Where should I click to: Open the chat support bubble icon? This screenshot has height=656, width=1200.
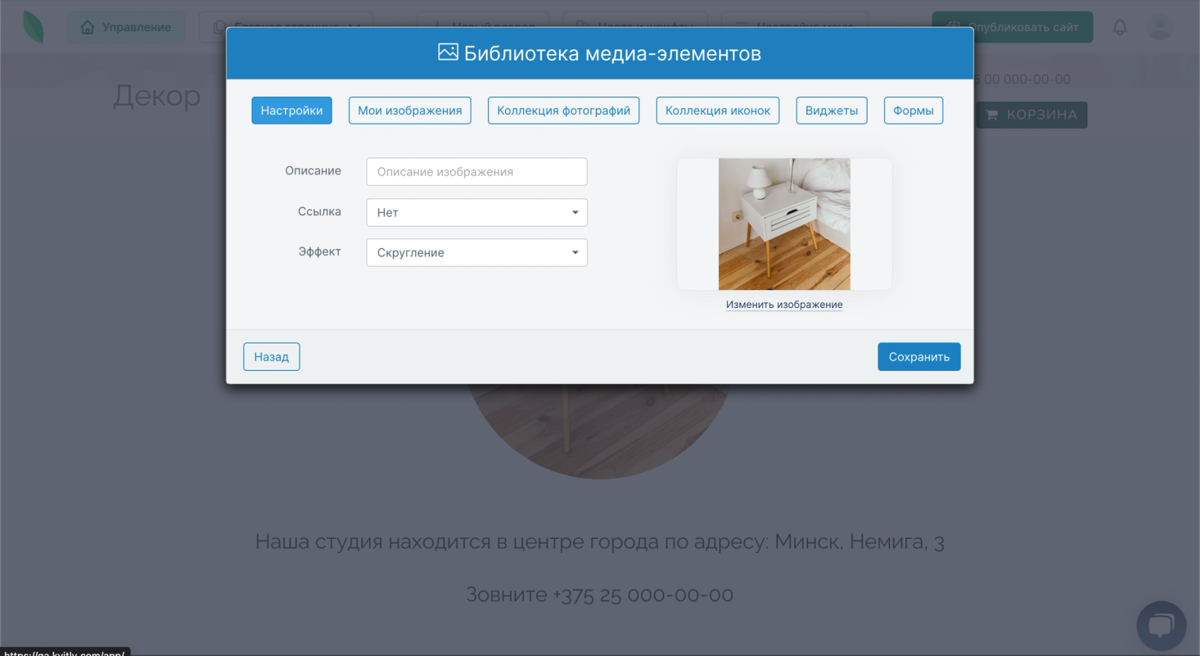(x=1162, y=626)
